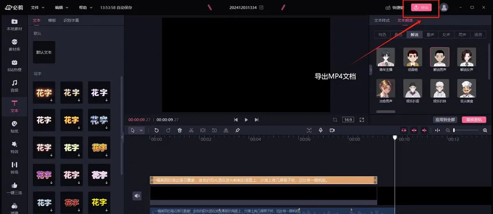Image resolution: width=493 pixels, height=214 pixels.
Task: Choose the 解说女声 voice avatar
Action: point(466,57)
